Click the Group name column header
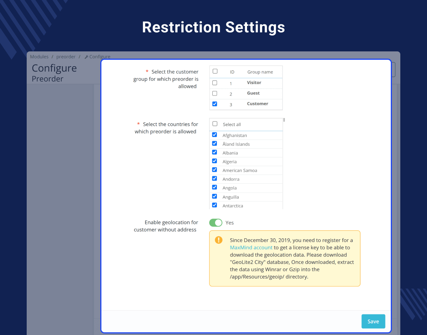Image resolution: width=427 pixels, height=335 pixels. [260, 72]
